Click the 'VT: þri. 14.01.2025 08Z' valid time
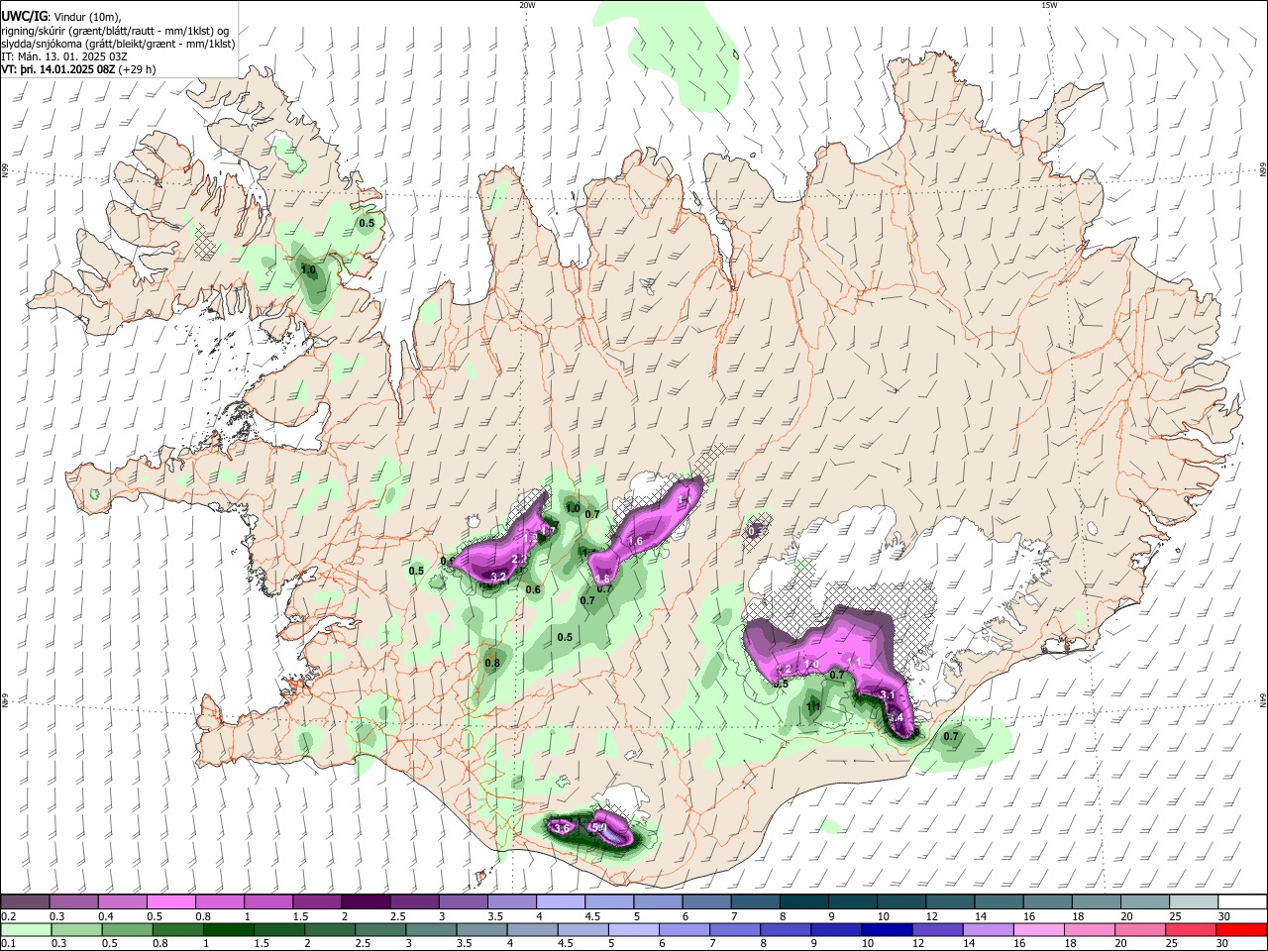This screenshot has height=951, width=1268. pyautogui.click(x=57, y=69)
